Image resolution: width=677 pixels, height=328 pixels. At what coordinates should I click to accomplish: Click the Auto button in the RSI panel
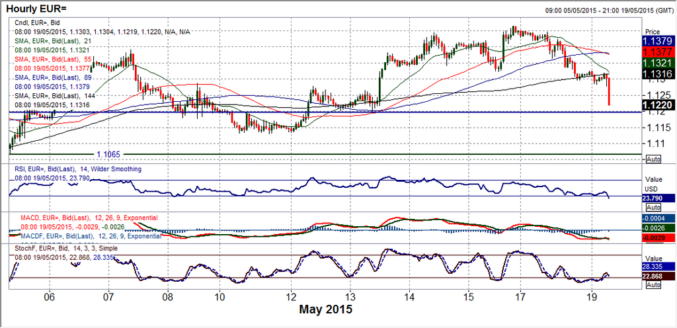click(654, 208)
